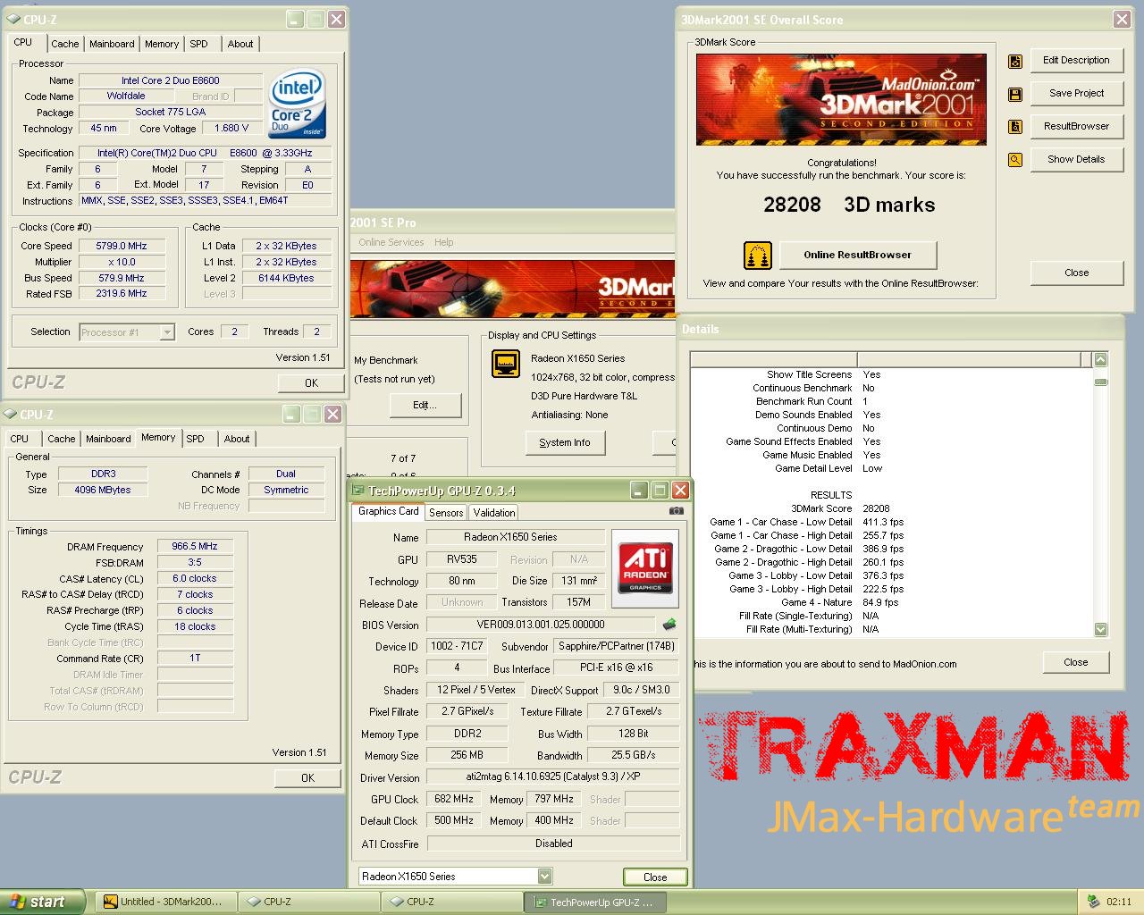Expand the Processor #1 selection dropdown
Image resolution: width=1144 pixels, height=915 pixels.
166,332
